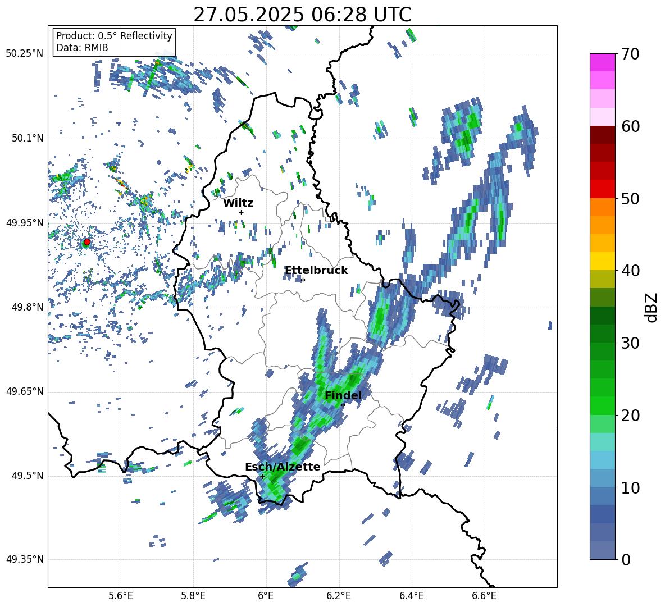The width and height of the screenshot is (665, 607).
Task: Click the 50.25°N latitude label
Action: coord(25,54)
